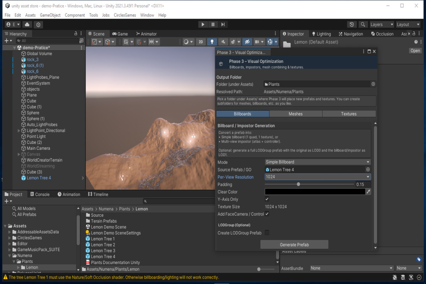Screen dimensions: 426x284
Task: Expand the Canvas hierarchy item
Action: (19, 154)
